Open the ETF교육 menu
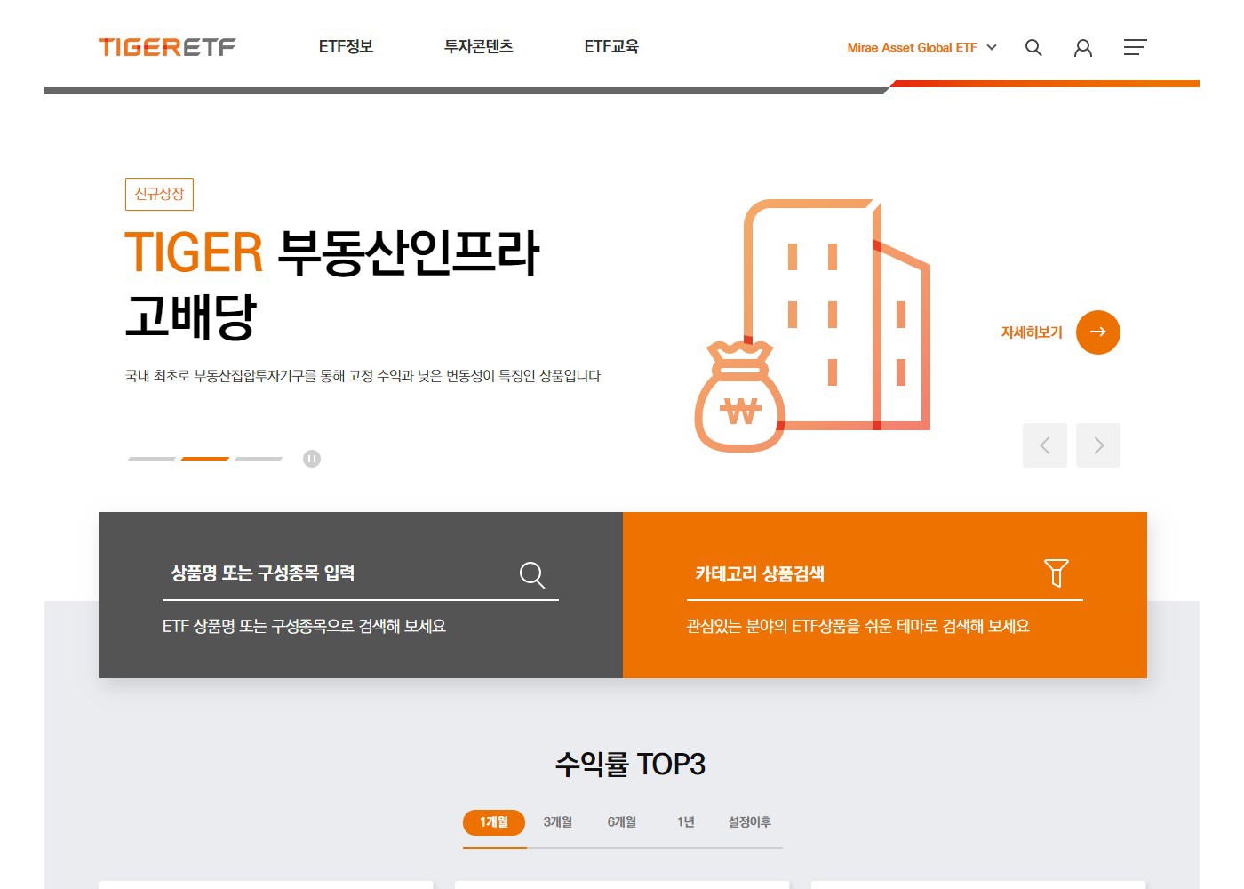The width and height of the screenshot is (1244, 889). click(611, 46)
